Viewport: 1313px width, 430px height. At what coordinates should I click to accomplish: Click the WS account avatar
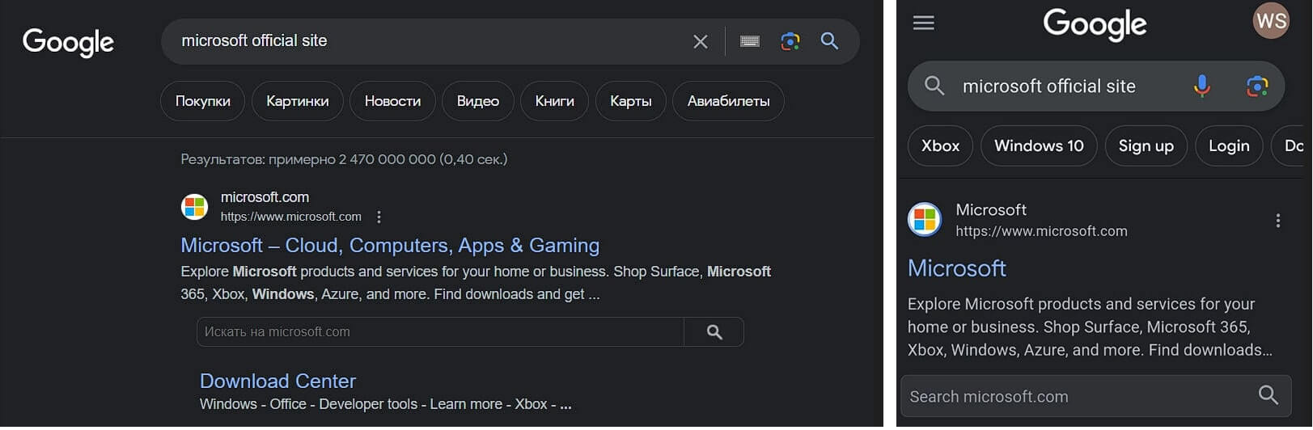[x=1271, y=21]
